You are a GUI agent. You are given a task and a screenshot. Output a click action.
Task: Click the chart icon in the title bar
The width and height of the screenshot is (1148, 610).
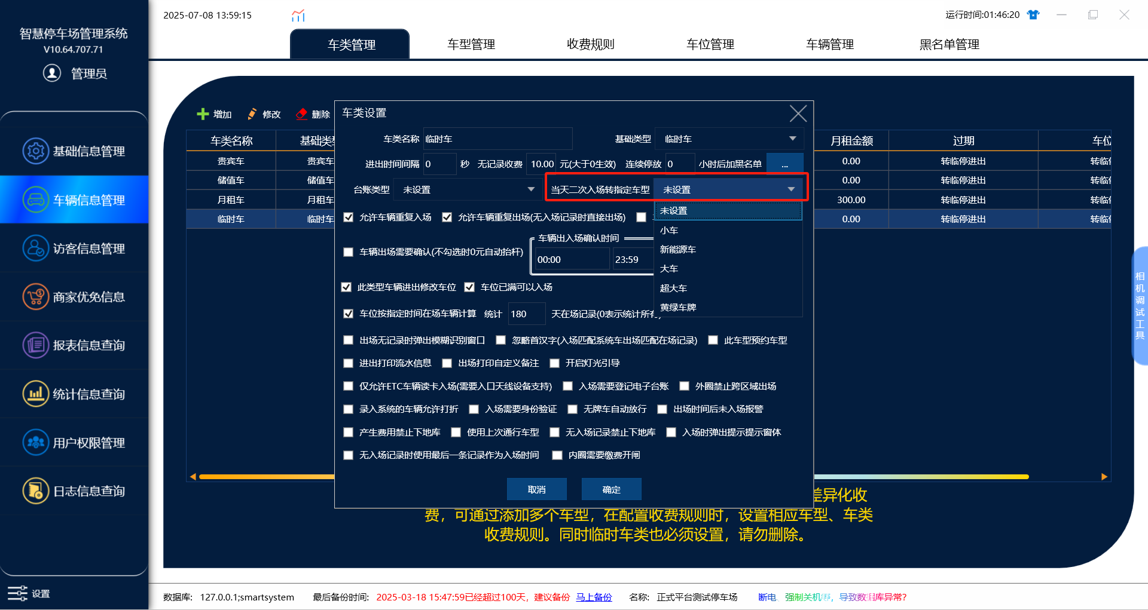tap(298, 16)
